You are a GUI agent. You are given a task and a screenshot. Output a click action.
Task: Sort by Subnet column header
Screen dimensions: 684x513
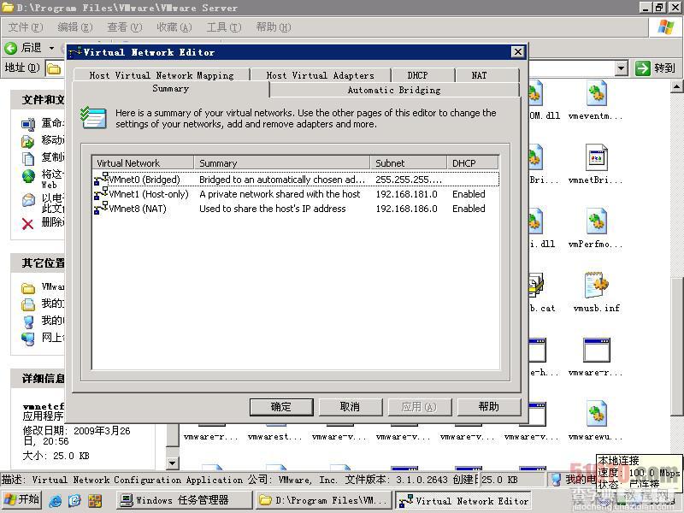click(409, 162)
